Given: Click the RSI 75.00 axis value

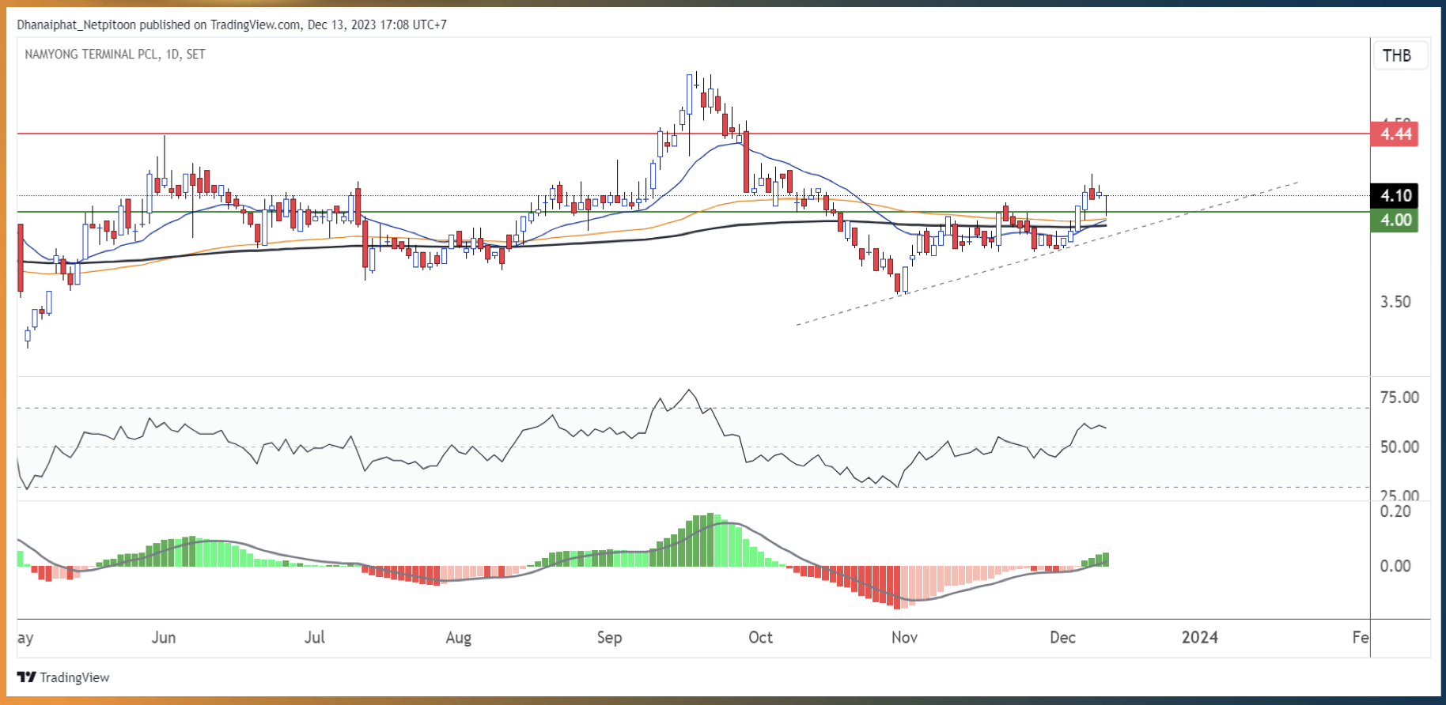Looking at the screenshot, I should 1399,398.
